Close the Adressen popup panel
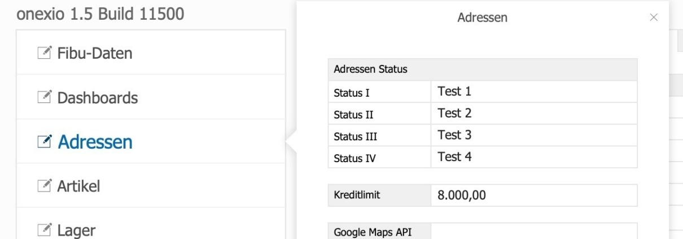683x239 pixels. [654, 18]
